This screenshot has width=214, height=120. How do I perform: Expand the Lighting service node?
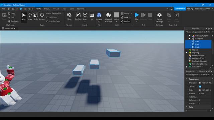click(187, 53)
